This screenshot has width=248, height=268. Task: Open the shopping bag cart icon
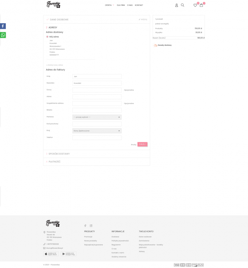pos(201,5)
